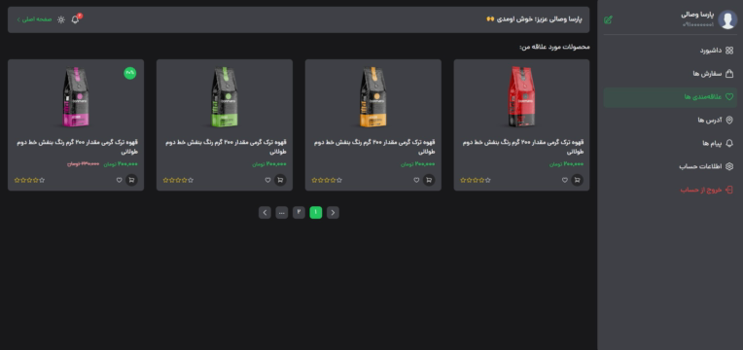Click right pagination arrow
This screenshot has height=350, width=743.
333,212
